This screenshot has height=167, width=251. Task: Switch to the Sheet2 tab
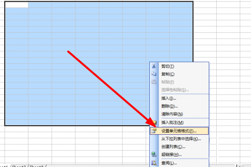point(19,166)
